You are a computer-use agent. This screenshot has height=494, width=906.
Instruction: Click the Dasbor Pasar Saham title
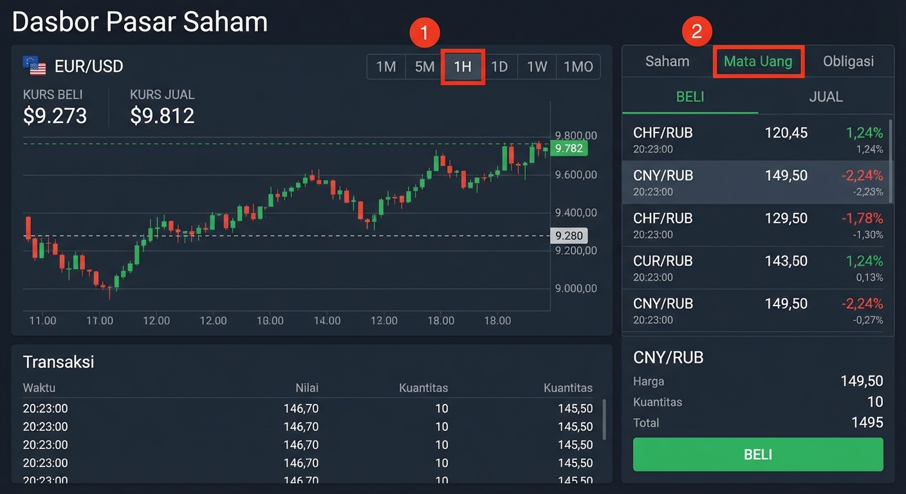140,23
